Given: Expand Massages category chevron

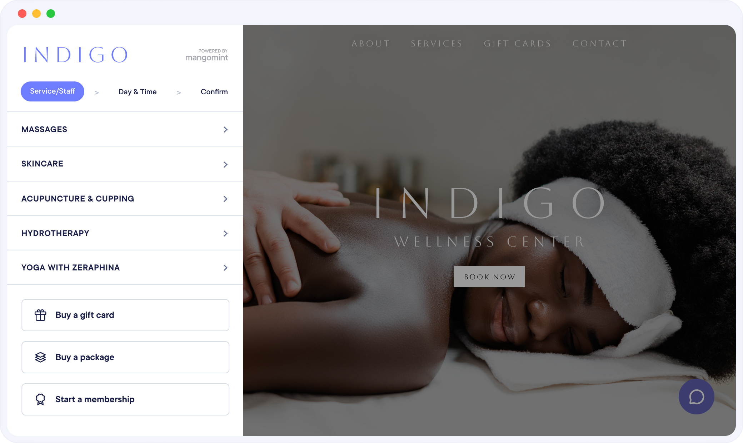Looking at the screenshot, I should 225,129.
